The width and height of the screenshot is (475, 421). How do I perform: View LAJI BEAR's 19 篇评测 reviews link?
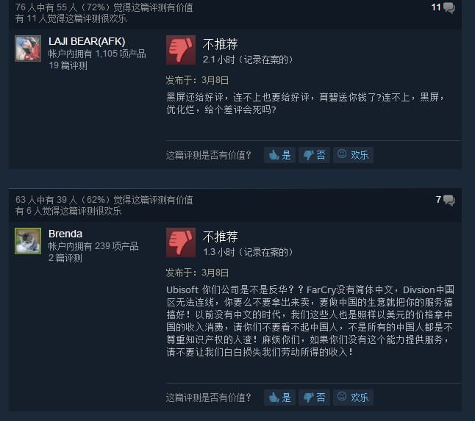tap(68, 65)
